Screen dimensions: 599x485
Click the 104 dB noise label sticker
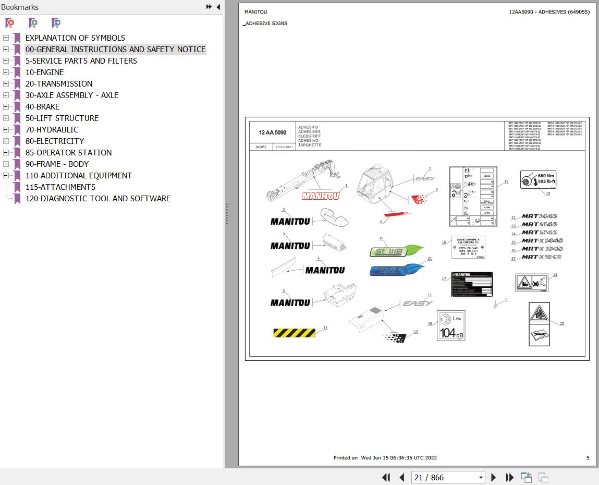(x=451, y=325)
